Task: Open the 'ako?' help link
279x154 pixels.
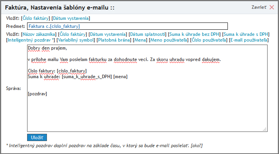Action: pos(196,146)
